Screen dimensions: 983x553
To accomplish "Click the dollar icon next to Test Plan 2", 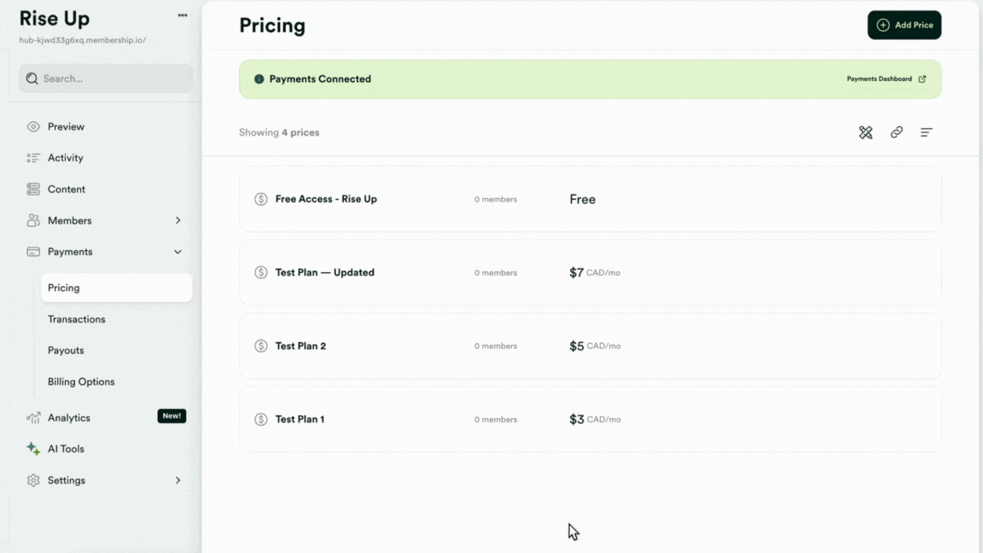I will 261,346.
